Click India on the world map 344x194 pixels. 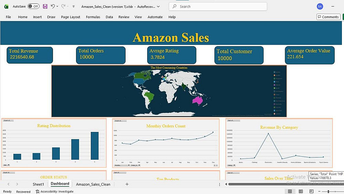tap(184, 87)
